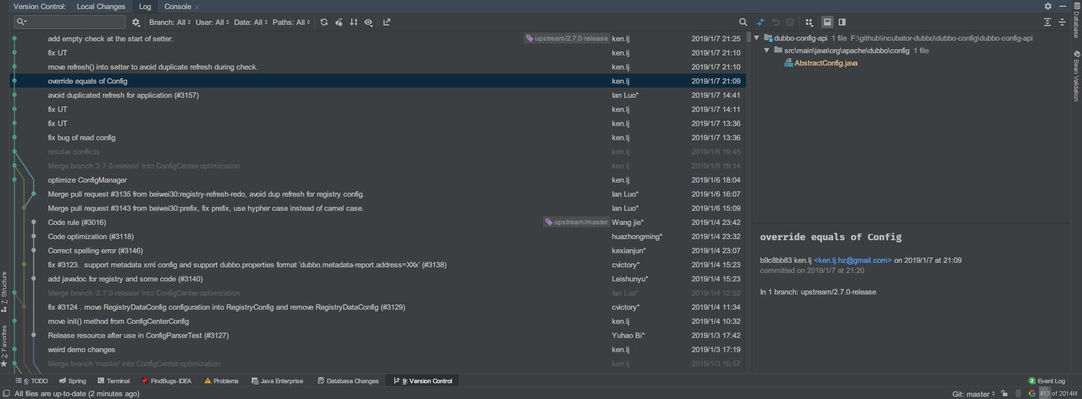
Task: Select commit 'add empty check at the start of setter.'
Action: (x=378, y=38)
